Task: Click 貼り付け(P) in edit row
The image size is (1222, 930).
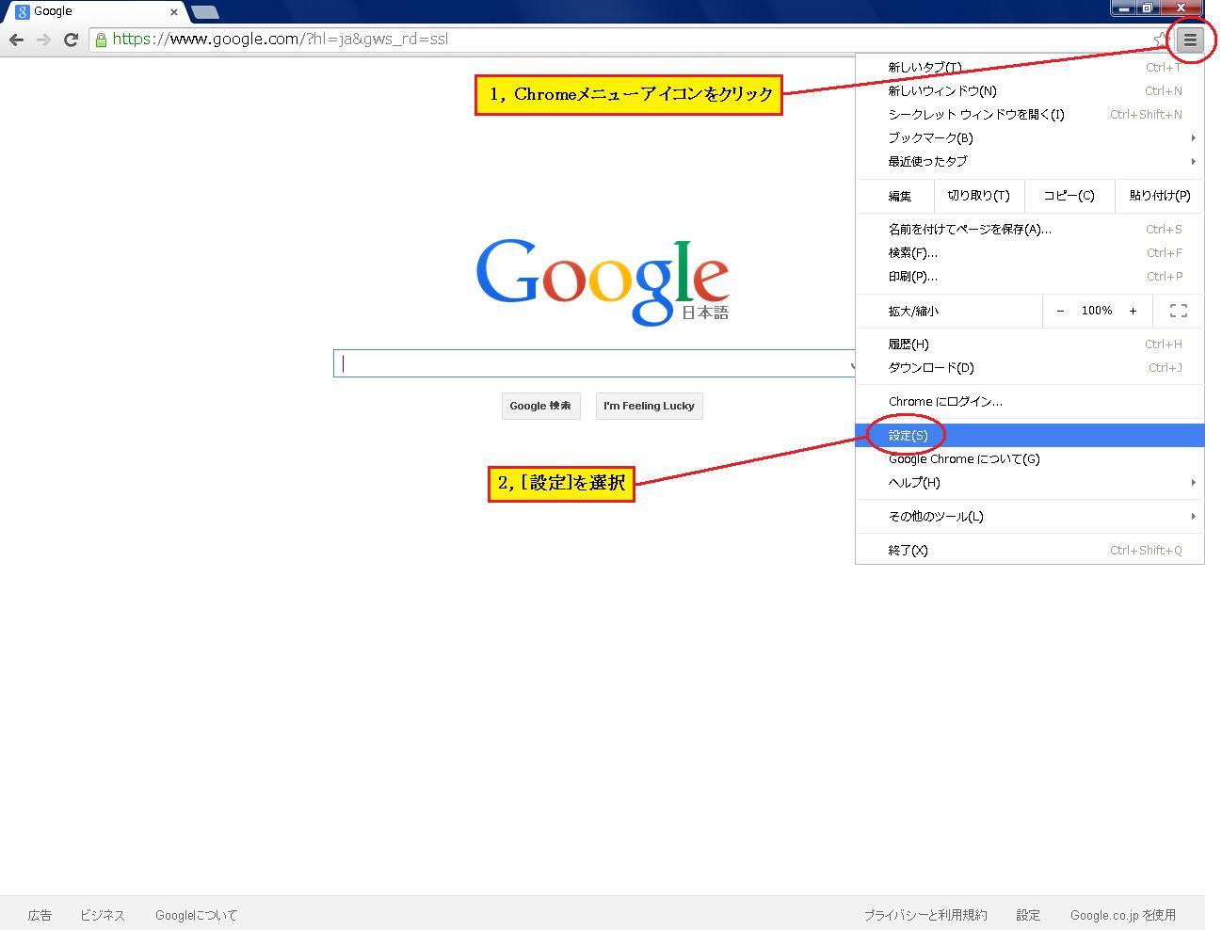Action: tap(1159, 196)
